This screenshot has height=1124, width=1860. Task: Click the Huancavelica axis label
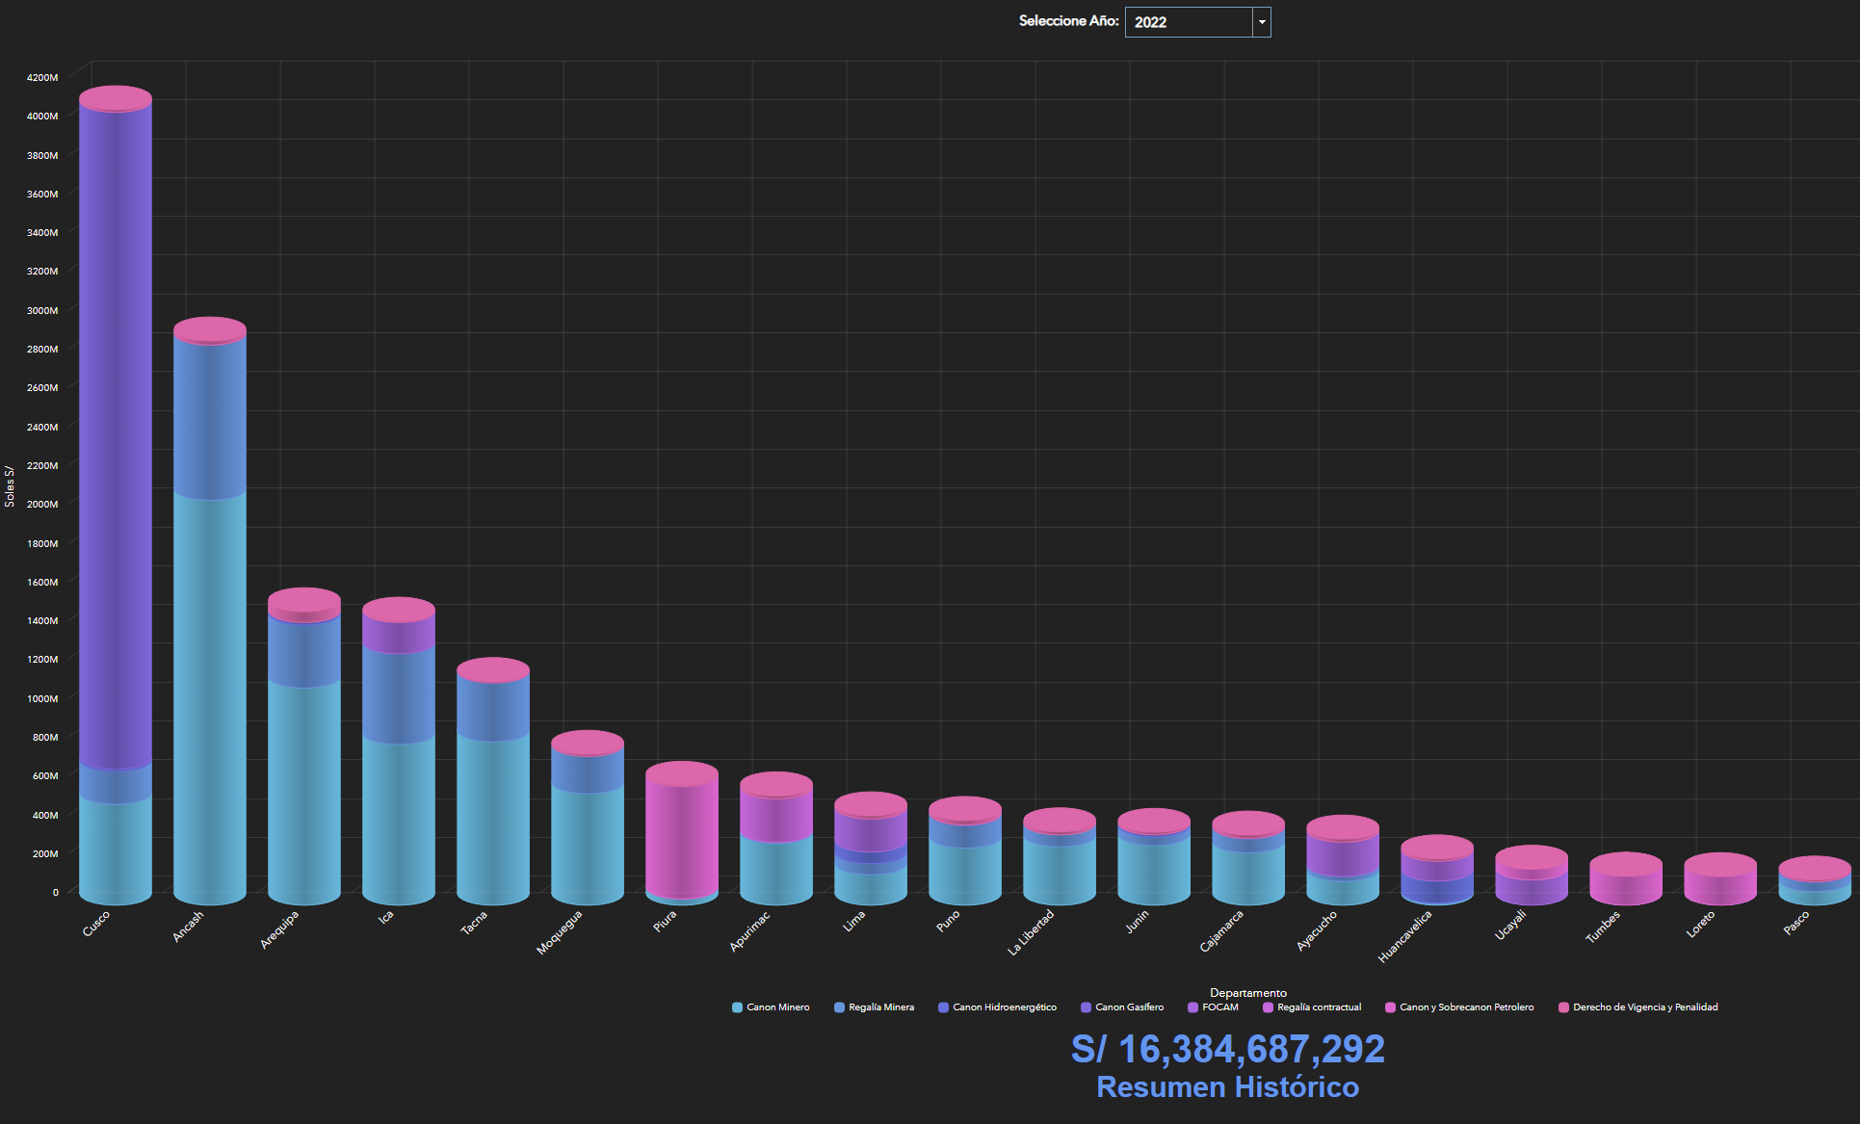[x=1405, y=936]
